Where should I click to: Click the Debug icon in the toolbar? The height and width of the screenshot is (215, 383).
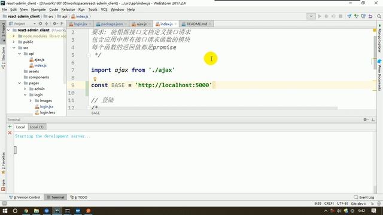pyautogui.click(x=326, y=16)
